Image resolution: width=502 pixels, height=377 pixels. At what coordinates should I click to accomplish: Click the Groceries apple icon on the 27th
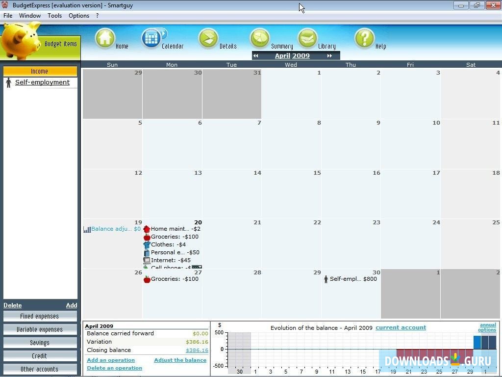[x=147, y=279]
